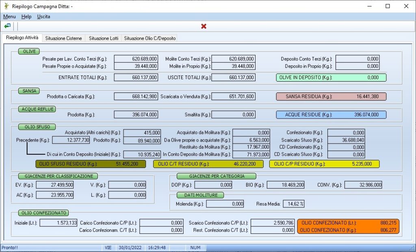Click the Carico Confezionato C/P field

point(161,223)
